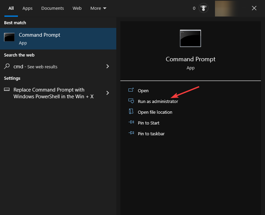
Task: Click the Best match heading
Action: (x=15, y=23)
